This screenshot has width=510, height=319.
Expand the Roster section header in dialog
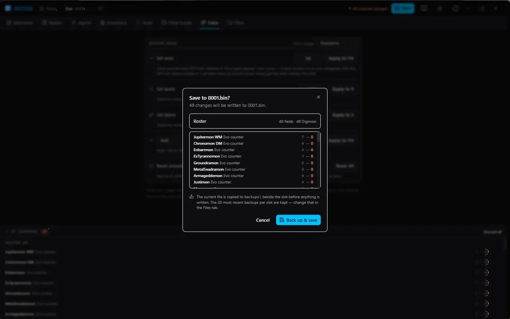pyautogui.click(x=255, y=121)
